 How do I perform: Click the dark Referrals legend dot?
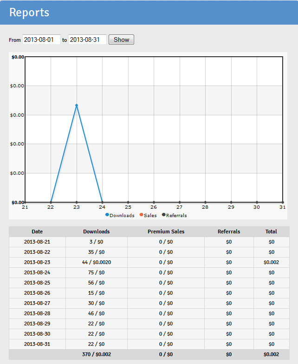coord(163,215)
